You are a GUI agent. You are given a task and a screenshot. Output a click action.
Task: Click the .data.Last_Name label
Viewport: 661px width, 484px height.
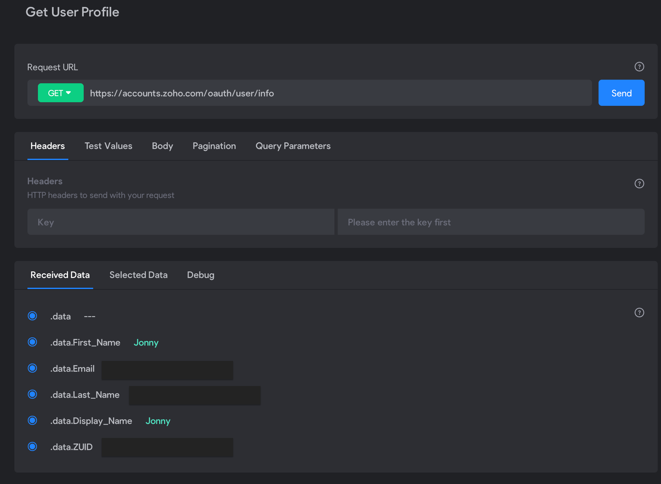[85, 395]
